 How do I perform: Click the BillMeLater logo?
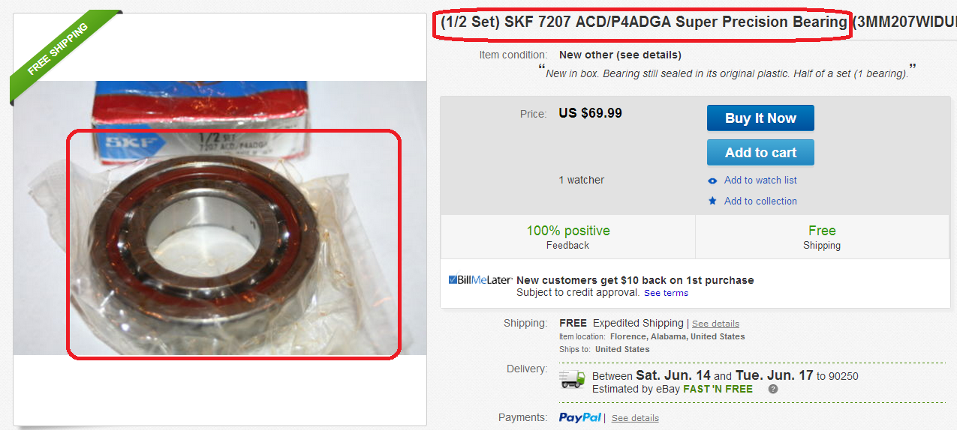[x=480, y=280]
